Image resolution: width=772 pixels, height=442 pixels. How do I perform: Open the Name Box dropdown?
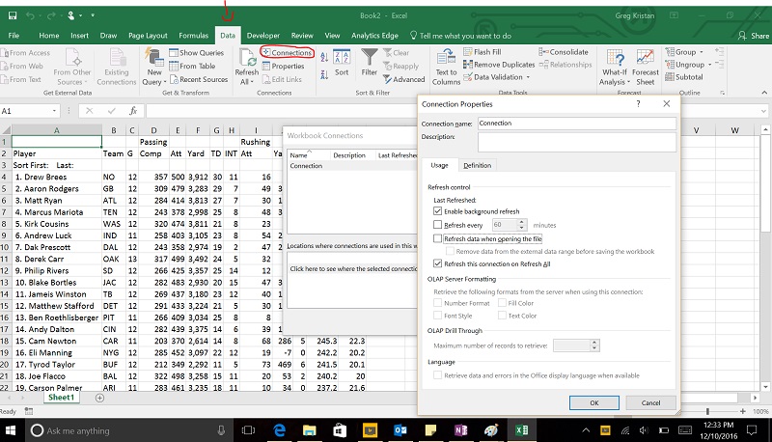(x=54, y=111)
